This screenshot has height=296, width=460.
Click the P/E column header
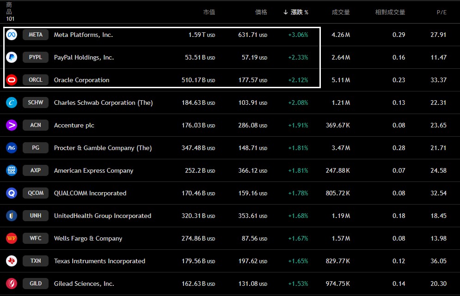pos(442,12)
